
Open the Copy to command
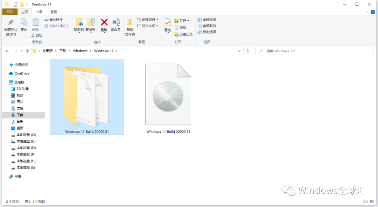[90, 25]
